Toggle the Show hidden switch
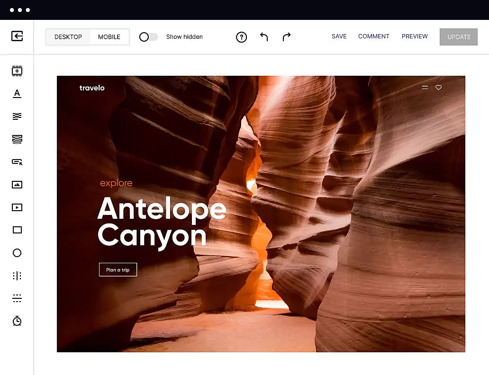The image size is (489, 375). [x=148, y=37]
